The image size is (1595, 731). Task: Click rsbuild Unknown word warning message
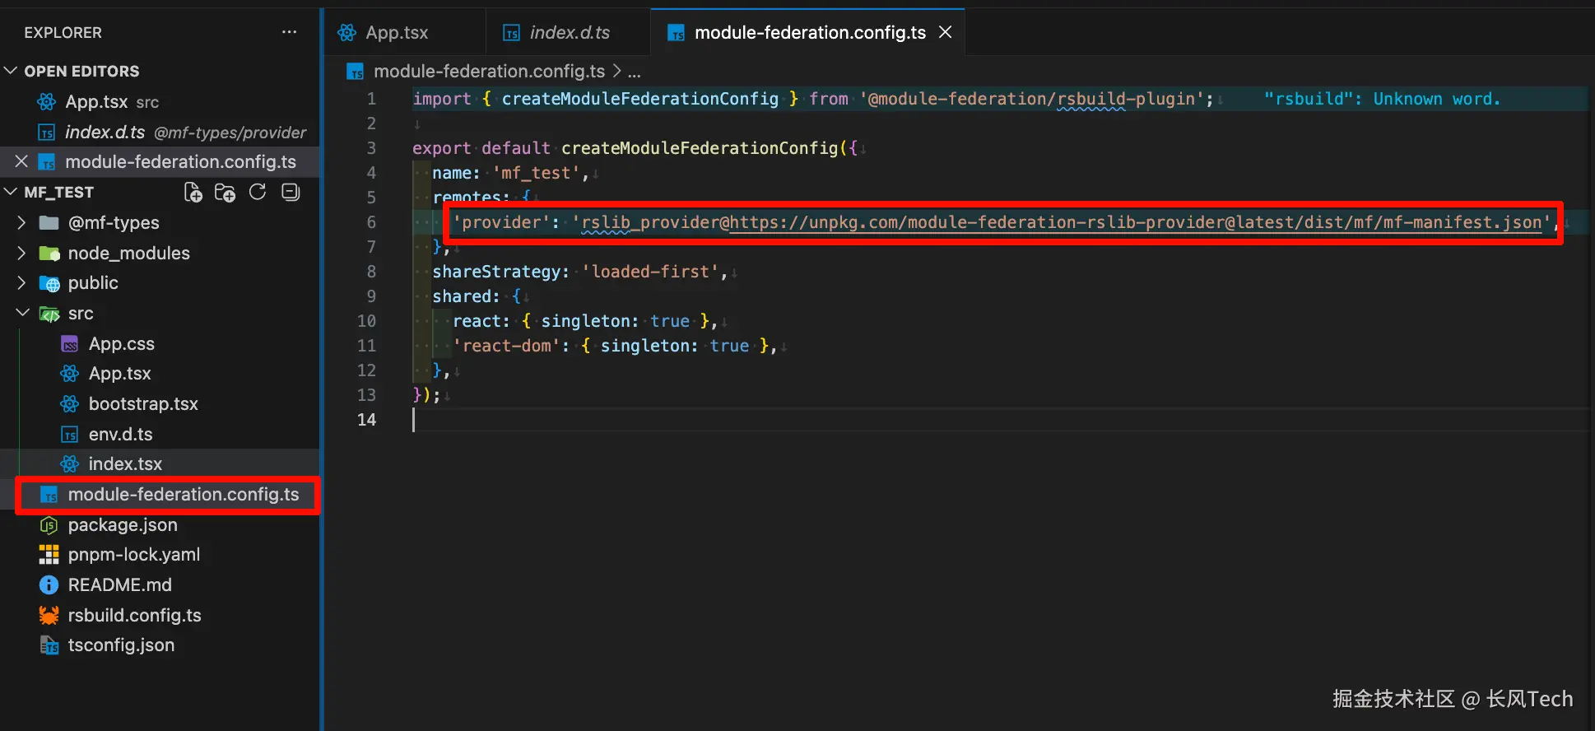1383,99
